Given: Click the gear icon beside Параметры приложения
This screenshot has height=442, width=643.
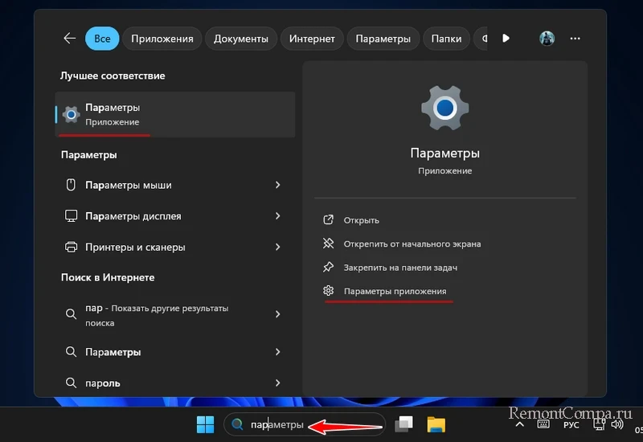Looking at the screenshot, I should [328, 291].
